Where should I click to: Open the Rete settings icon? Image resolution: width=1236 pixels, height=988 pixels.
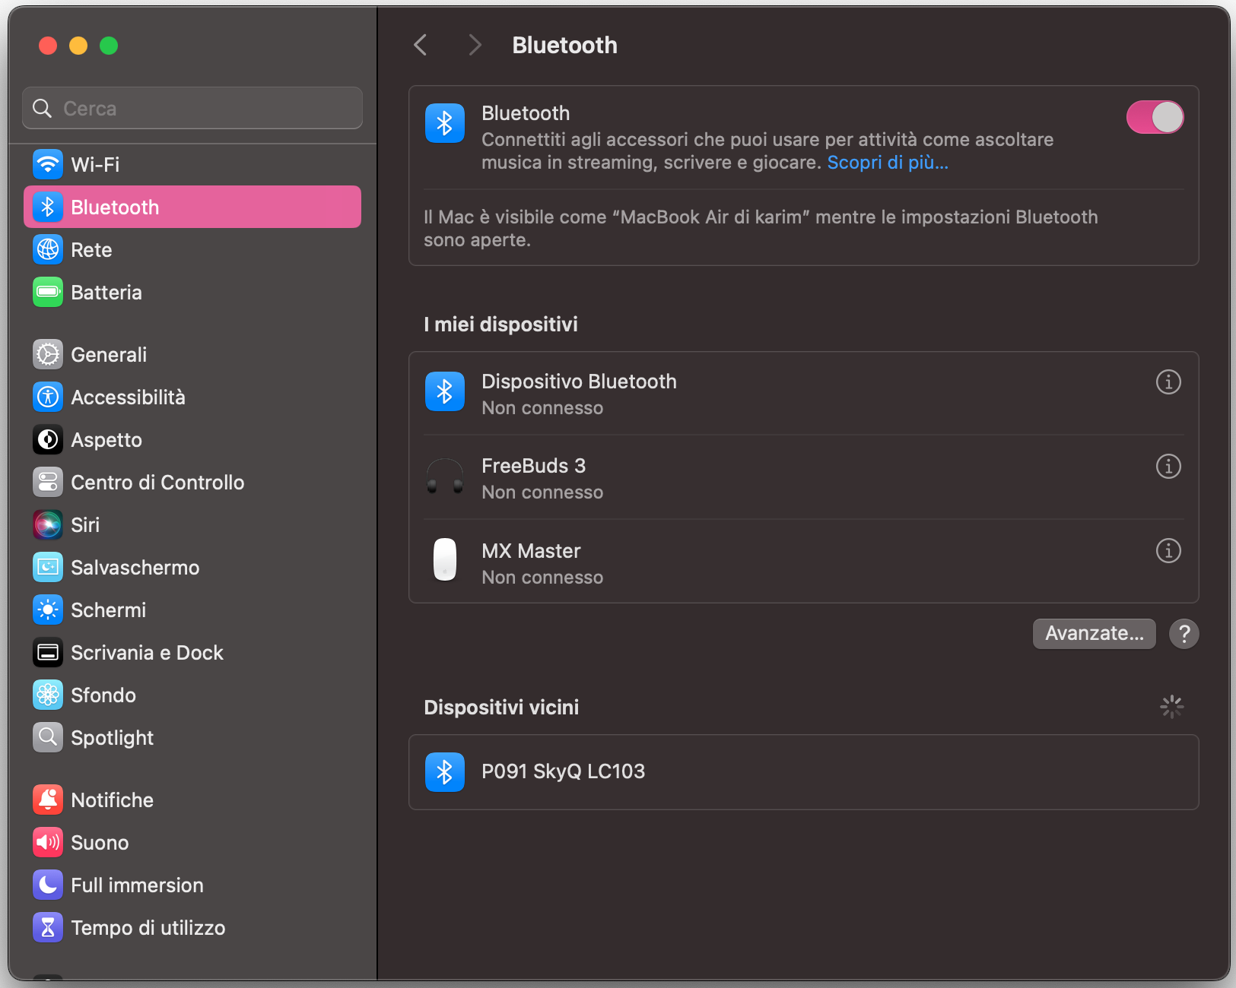pos(47,249)
